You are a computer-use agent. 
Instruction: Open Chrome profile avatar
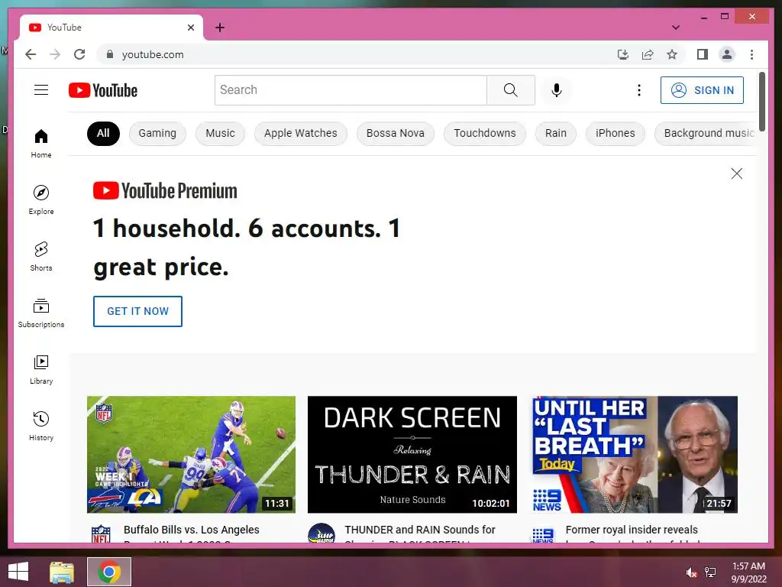coord(727,54)
